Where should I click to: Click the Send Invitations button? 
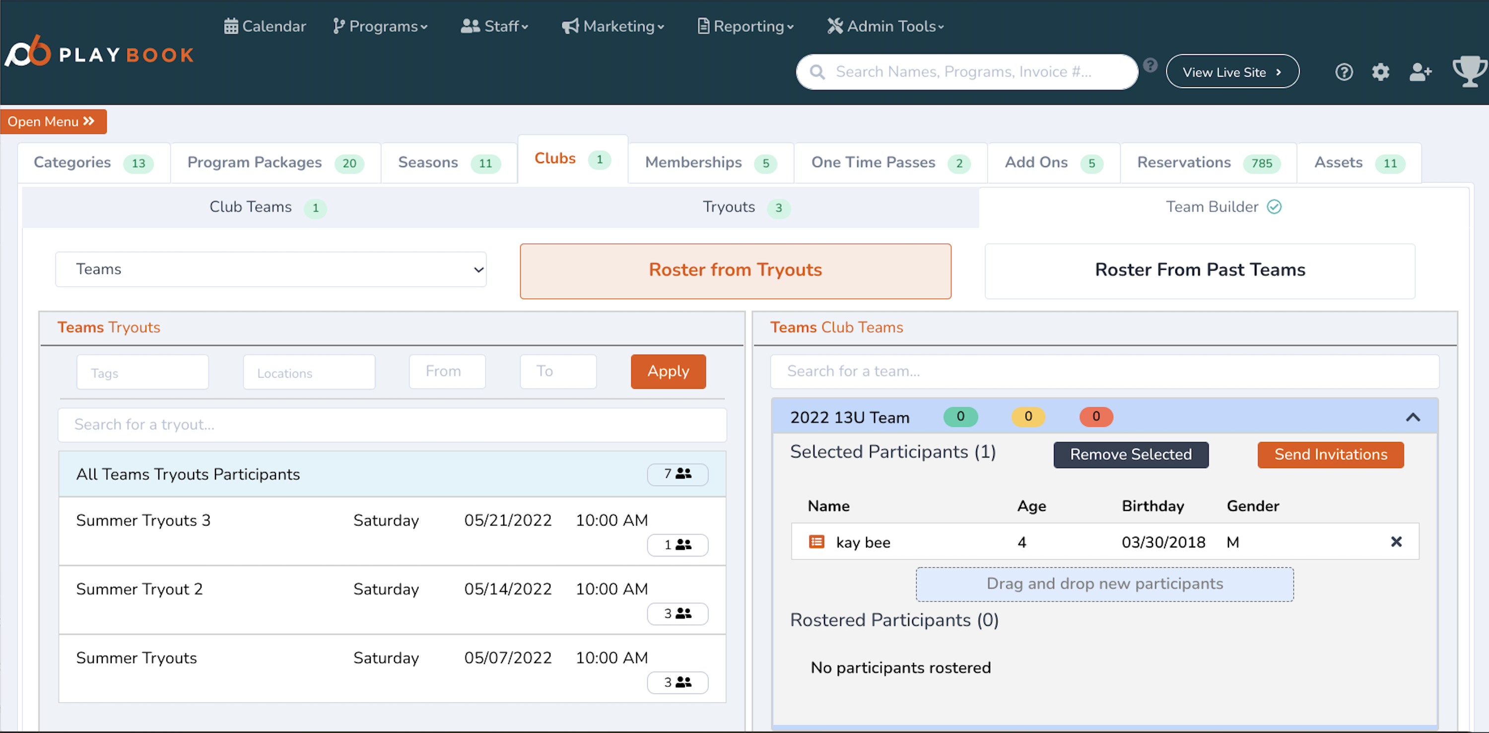[1330, 455]
